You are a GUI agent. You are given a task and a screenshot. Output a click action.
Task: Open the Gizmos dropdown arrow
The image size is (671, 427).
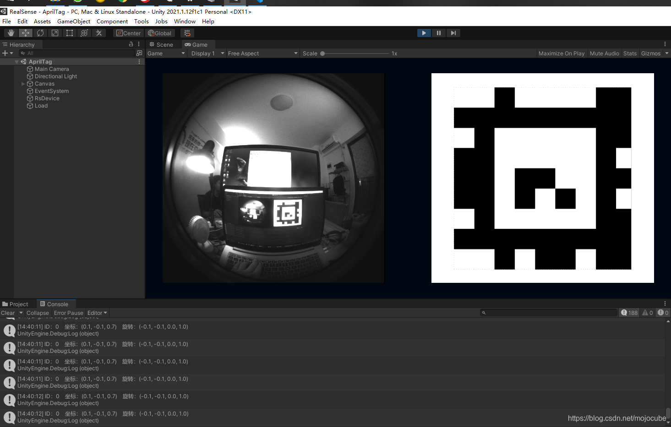[x=667, y=54]
